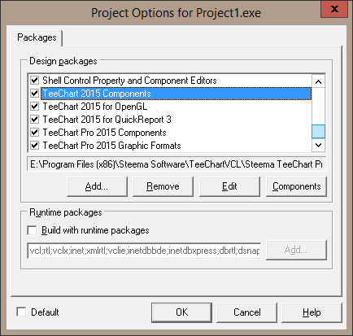Toggle TeeChart 2015 for OpenGL checkbox

coord(34,107)
